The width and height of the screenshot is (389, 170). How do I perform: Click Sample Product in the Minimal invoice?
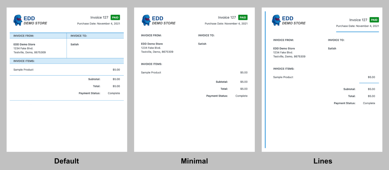pos(151,73)
